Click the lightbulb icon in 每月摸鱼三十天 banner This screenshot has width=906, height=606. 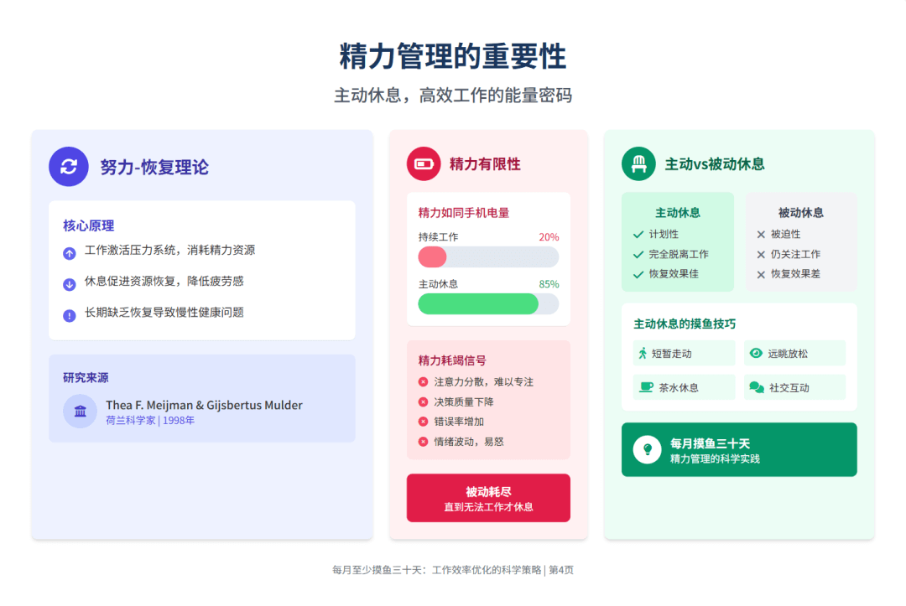[x=647, y=449]
